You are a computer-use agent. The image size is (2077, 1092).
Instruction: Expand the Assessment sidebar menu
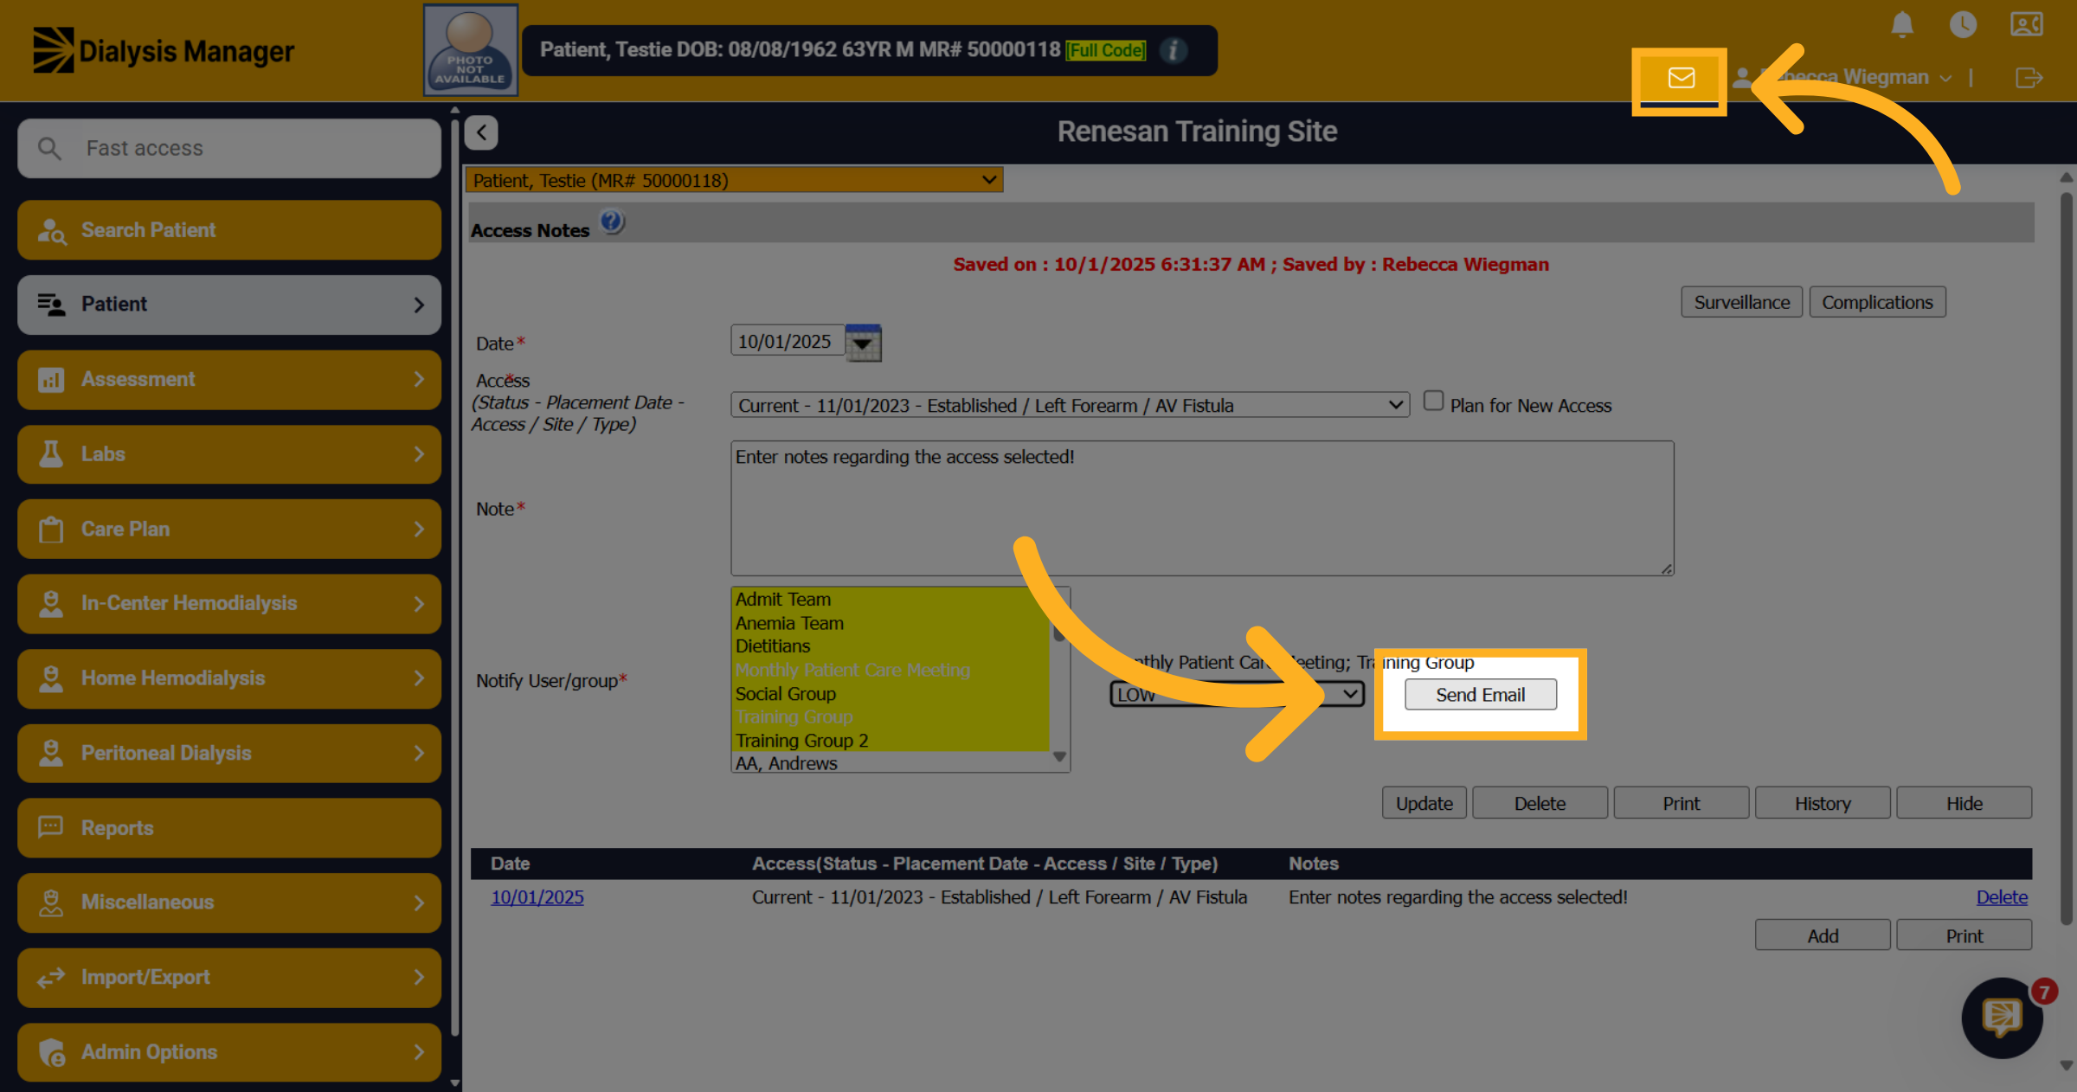click(229, 379)
